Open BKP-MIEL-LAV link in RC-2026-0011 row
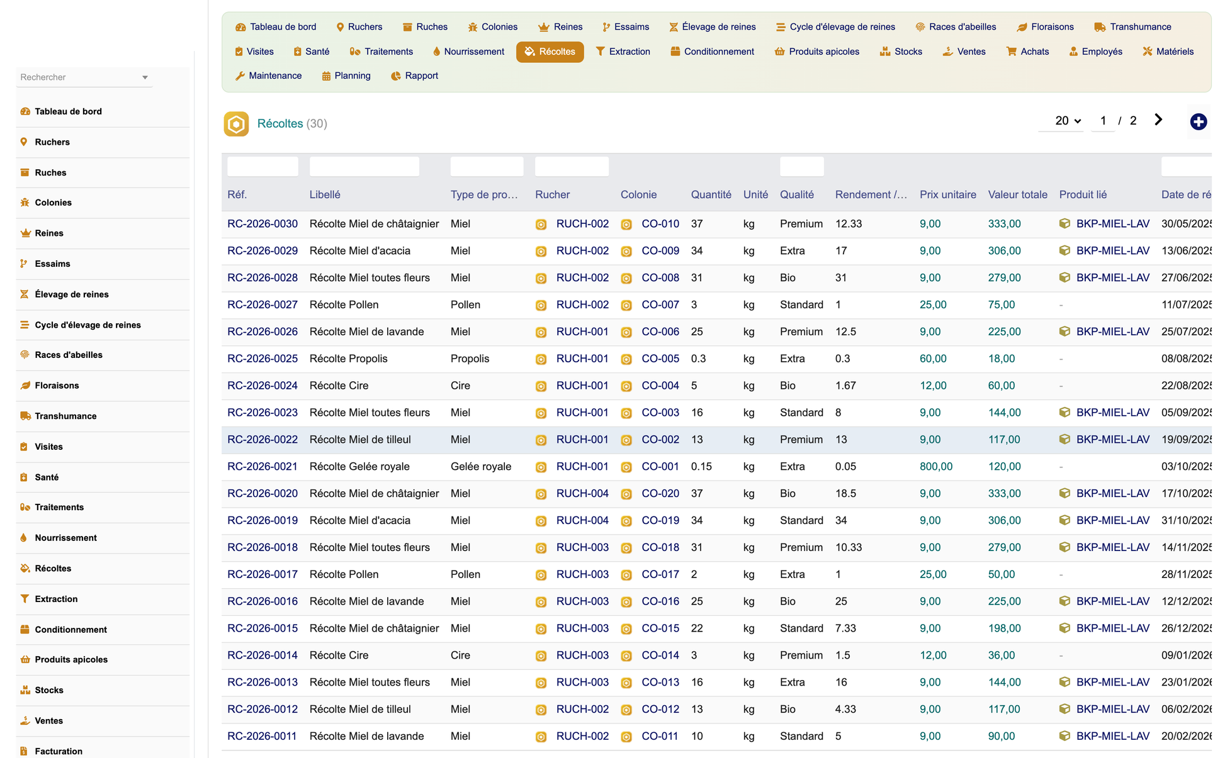1225x758 pixels. pyautogui.click(x=1112, y=737)
